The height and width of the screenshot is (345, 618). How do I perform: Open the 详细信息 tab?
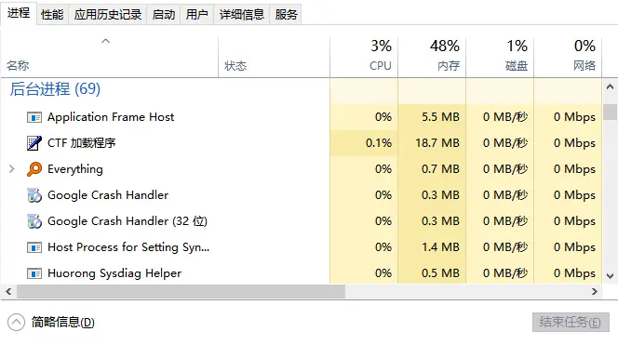(x=242, y=15)
